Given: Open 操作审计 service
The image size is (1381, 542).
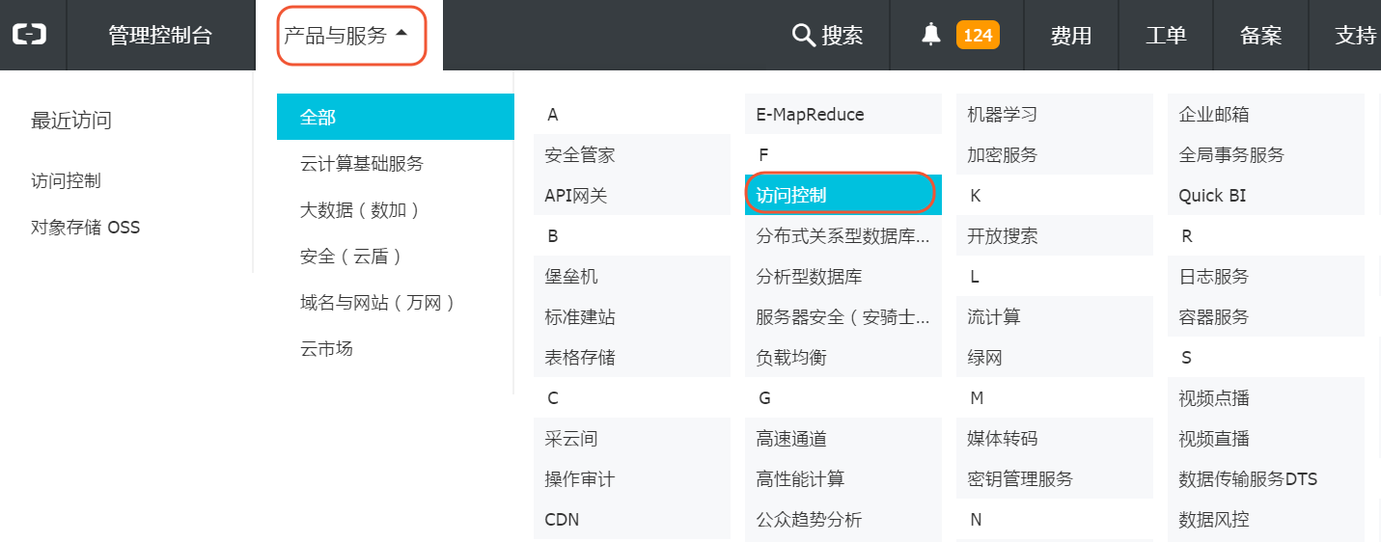Looking at the screenshot, I should click(x=632, y=478).
